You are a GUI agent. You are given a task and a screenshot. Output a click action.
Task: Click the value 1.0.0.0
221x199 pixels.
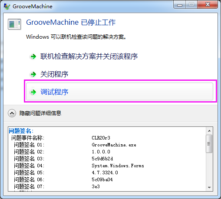coord(101,152)
